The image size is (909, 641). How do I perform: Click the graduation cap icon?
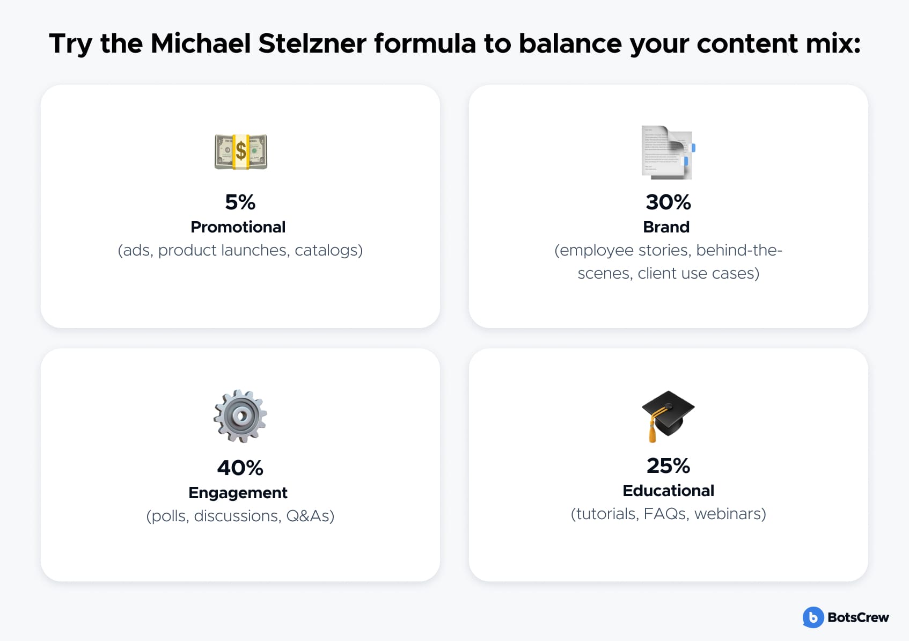point(668,416)
